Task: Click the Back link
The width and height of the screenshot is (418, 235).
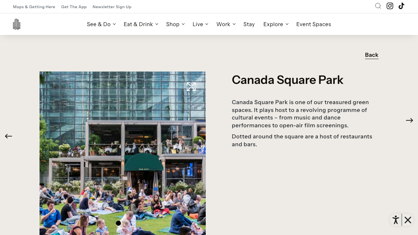Action: click(372, 55)
